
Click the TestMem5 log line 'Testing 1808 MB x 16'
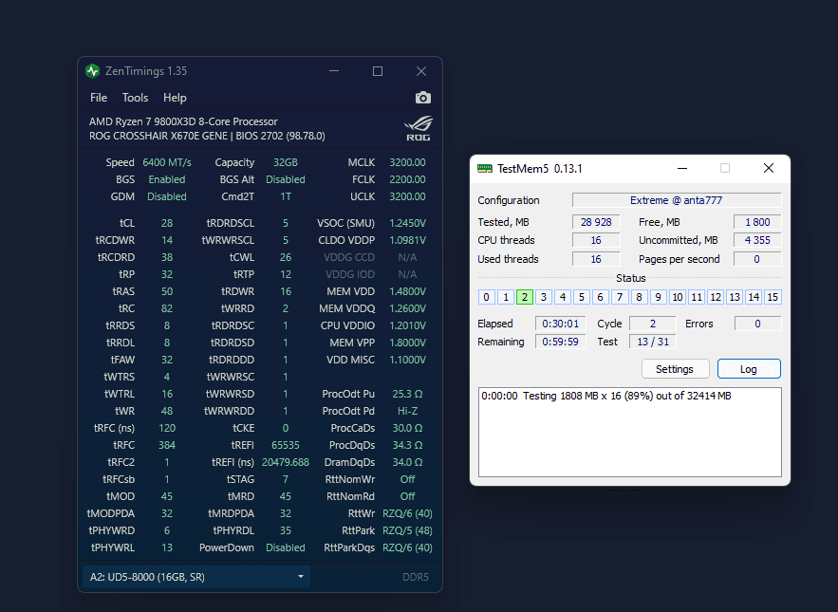point(606,396)
